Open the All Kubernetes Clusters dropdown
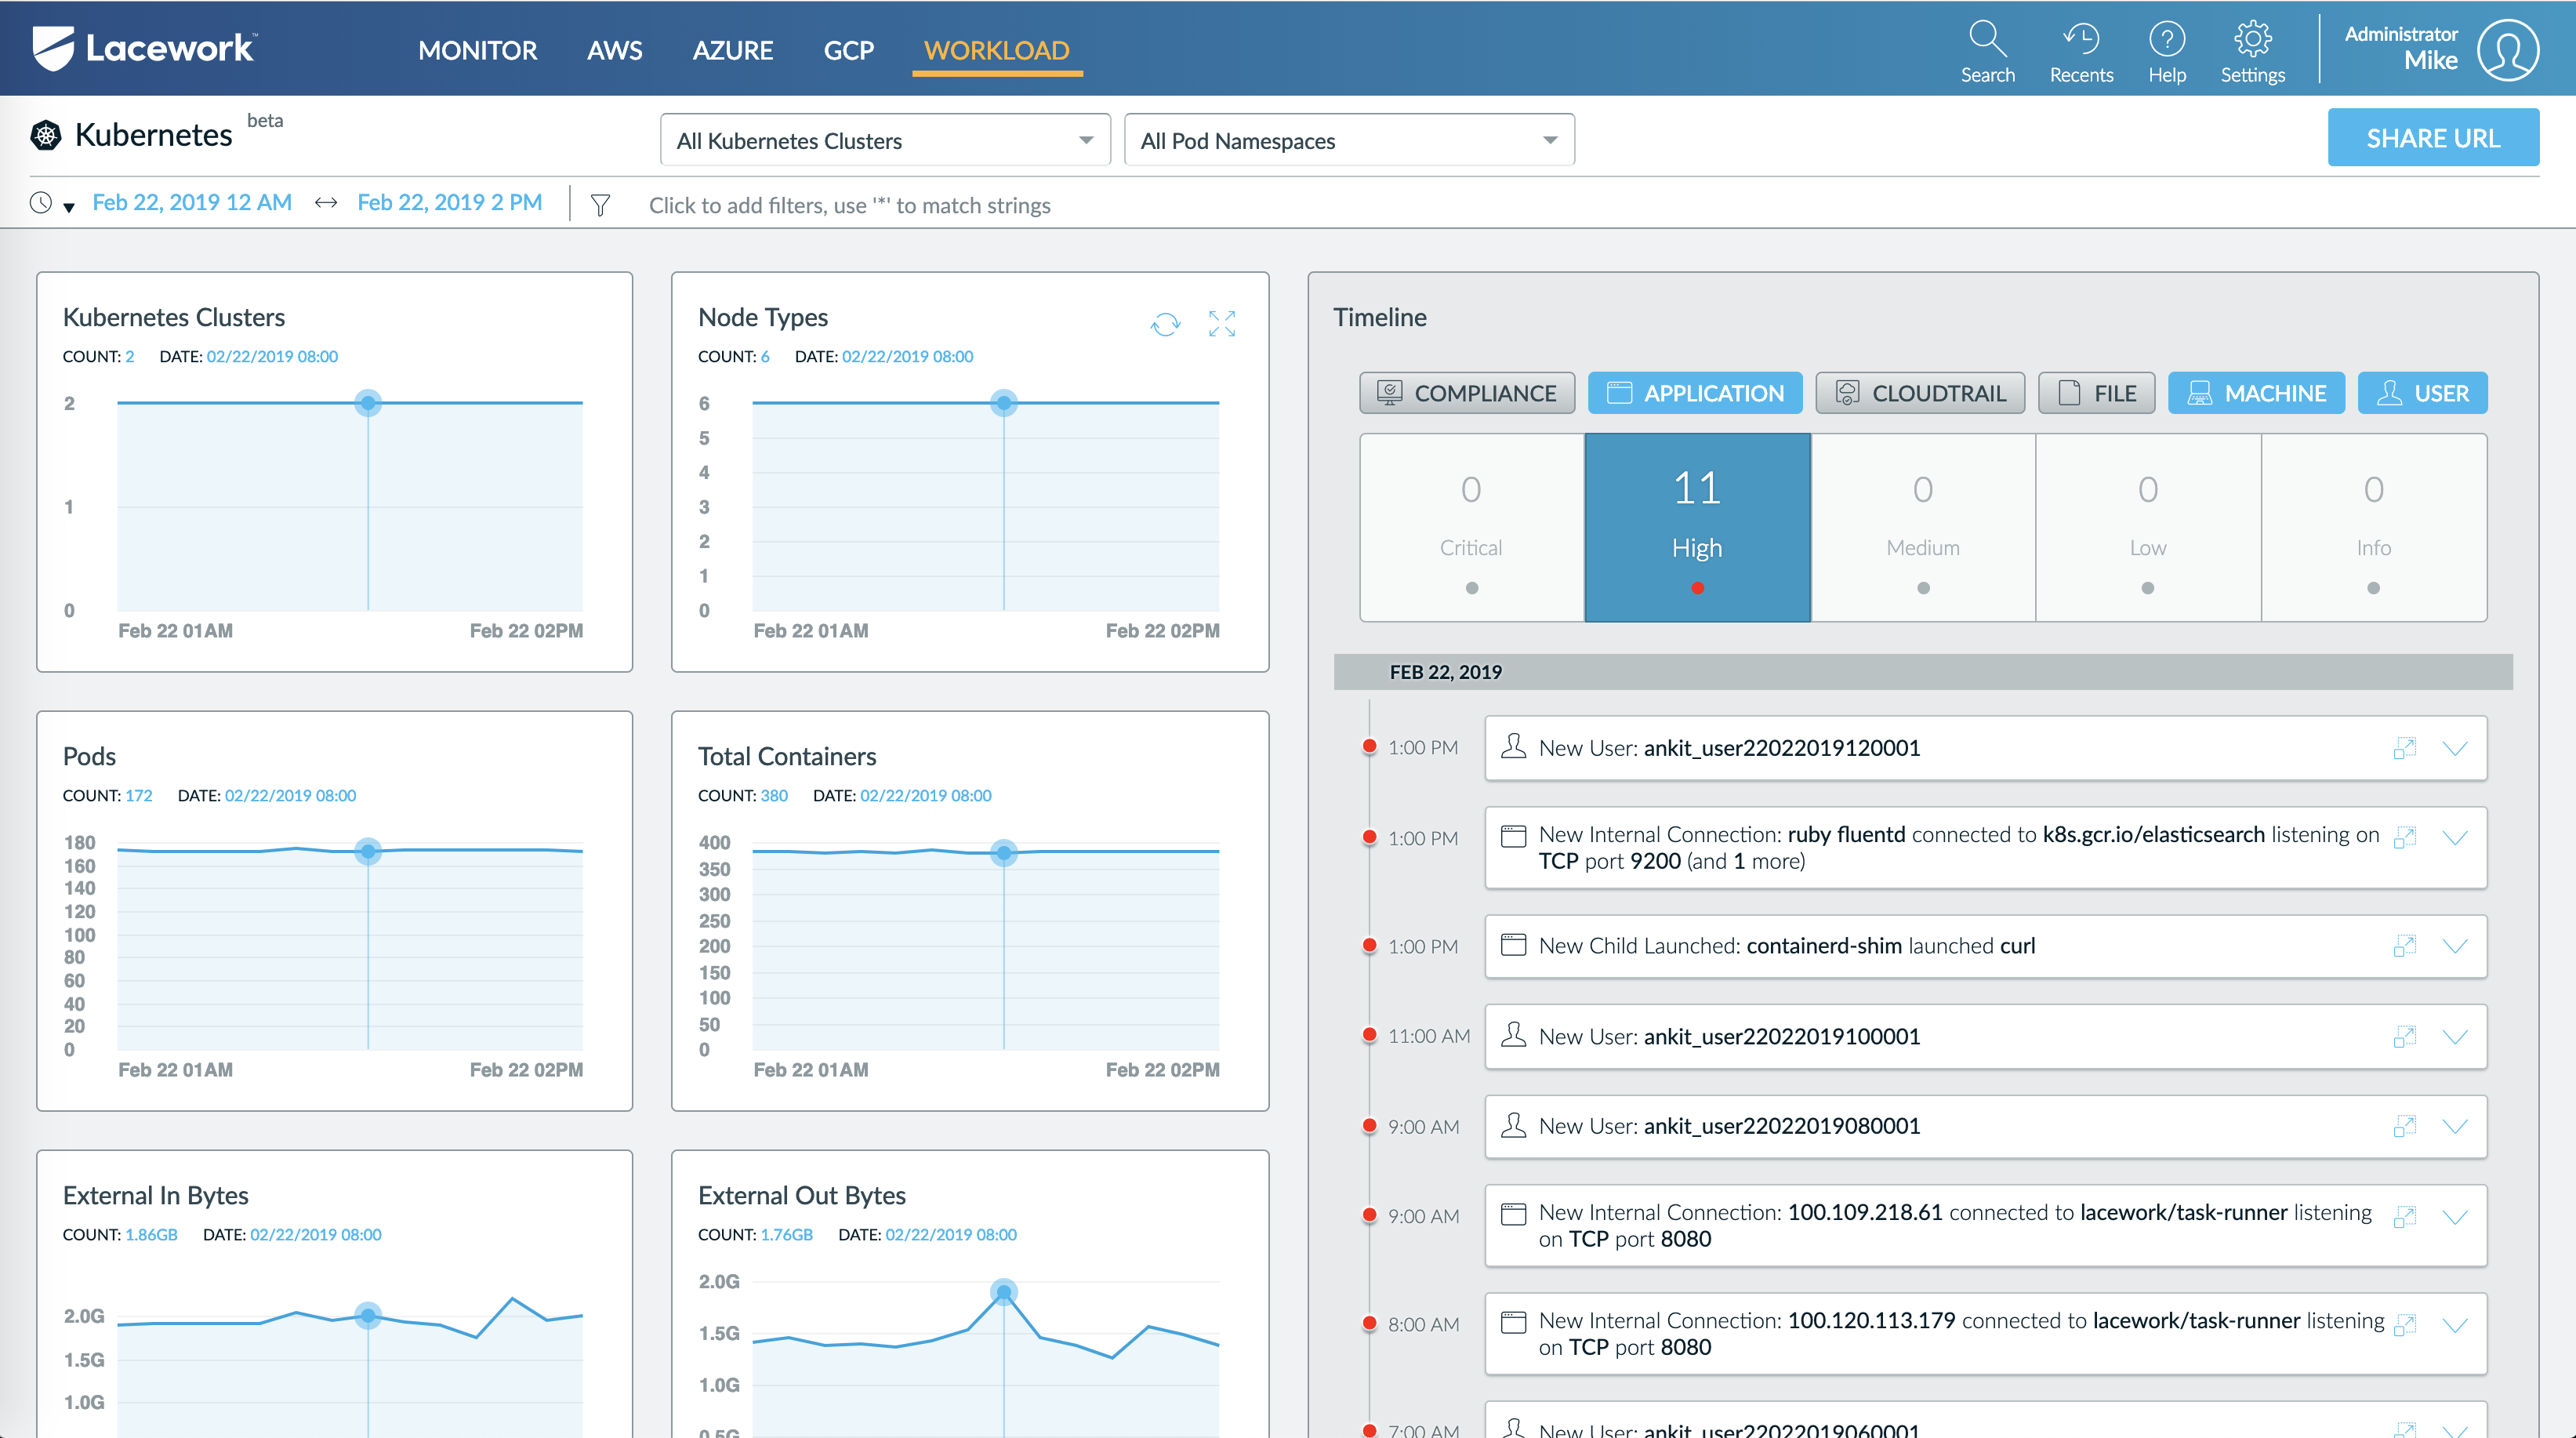2576x1438 pixels. point(885,140)
